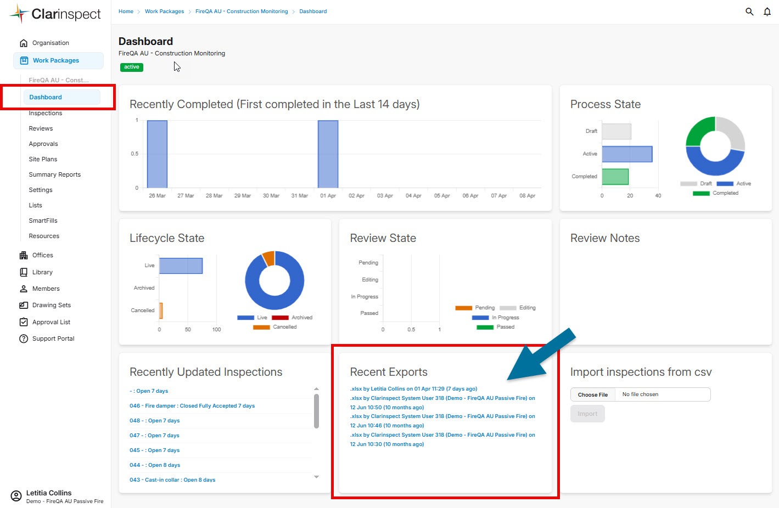Click the Work Packages breadcrumb link
This screenshot has height=508, width=779.
click(164, 12)
